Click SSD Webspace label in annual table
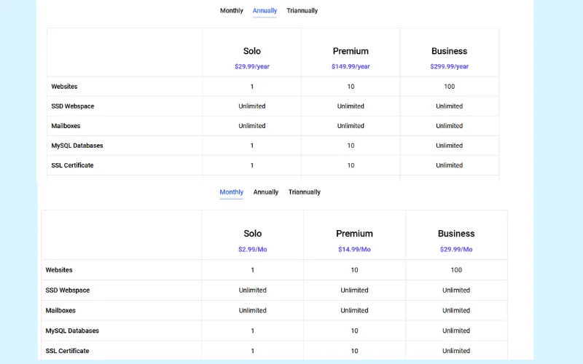 [x=72, y=106]
